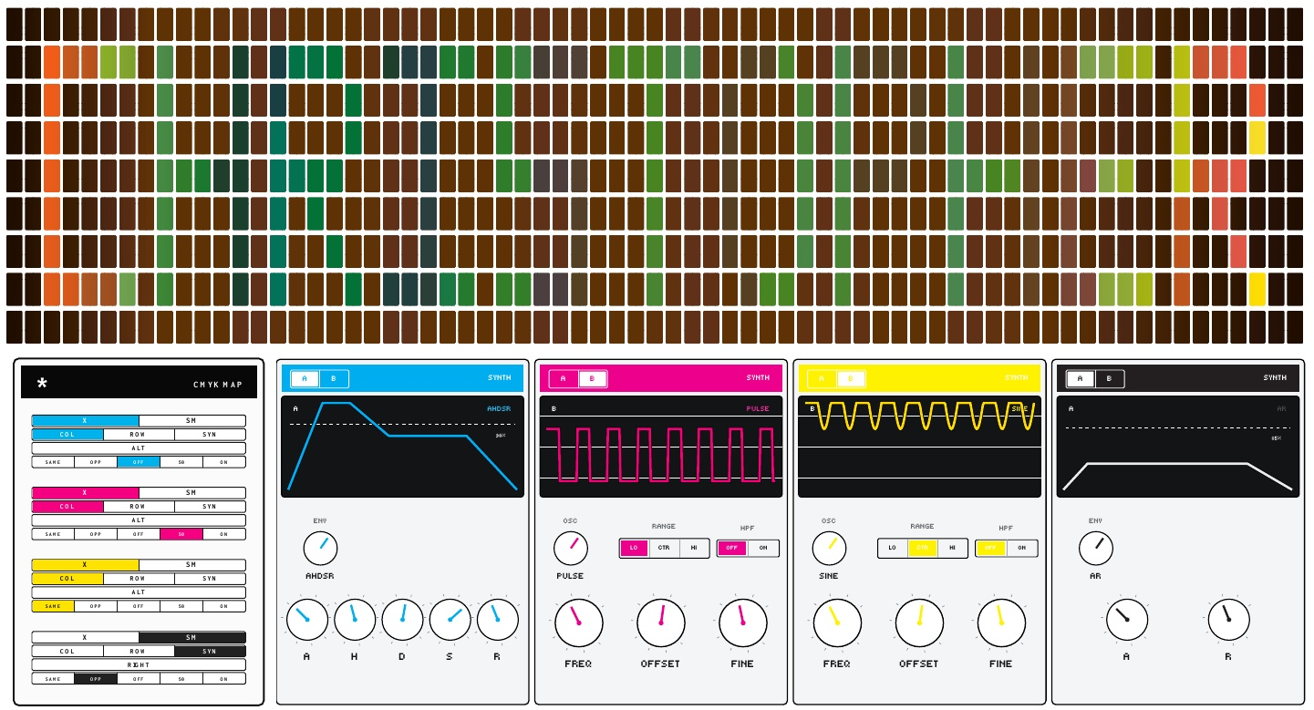Adjust the magenta FINE knob
The height and width of the screenshot is (710, 1314).
(x=742, y=623)
